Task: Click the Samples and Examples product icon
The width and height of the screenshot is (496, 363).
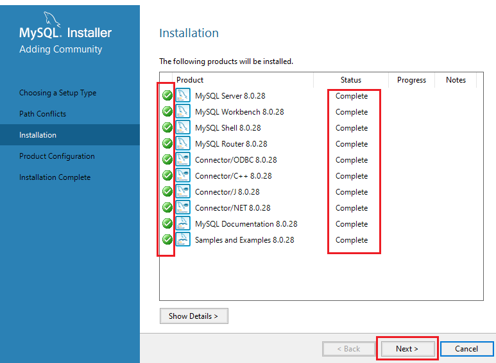Action: [183, 240]
